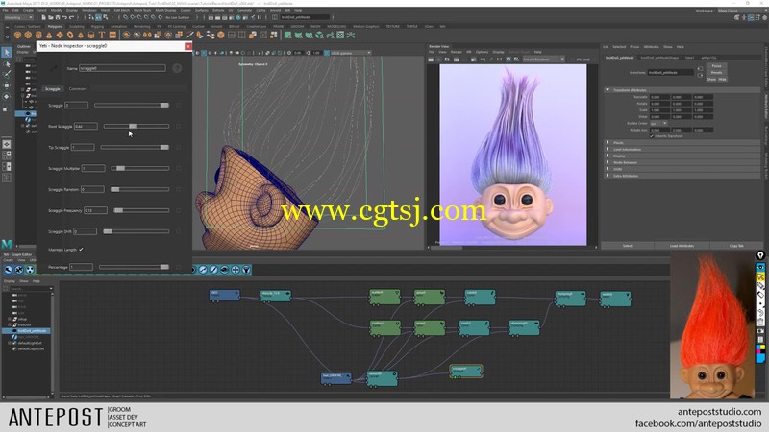Click the Save scene icon in status line

[x=58, y=17]
